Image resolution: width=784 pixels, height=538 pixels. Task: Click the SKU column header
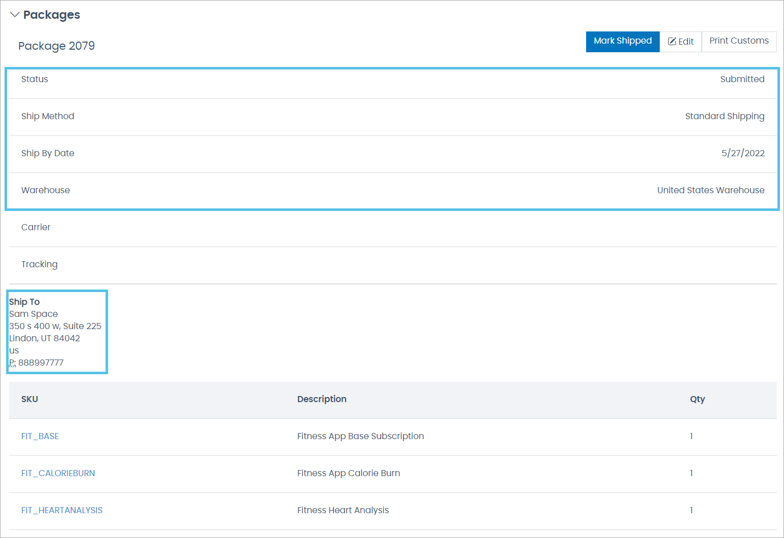tap(29, 400)
